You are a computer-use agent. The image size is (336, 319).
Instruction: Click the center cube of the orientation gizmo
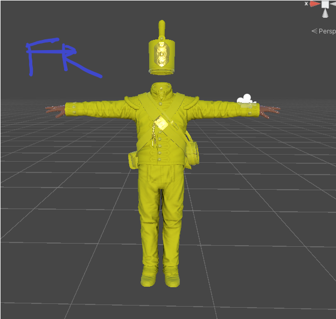[325, 4]
